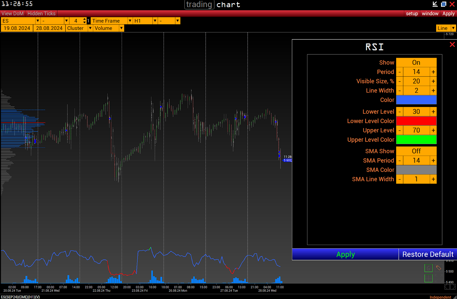
Task: Close the RSI settings panel
Action: (x=452, y=45)
